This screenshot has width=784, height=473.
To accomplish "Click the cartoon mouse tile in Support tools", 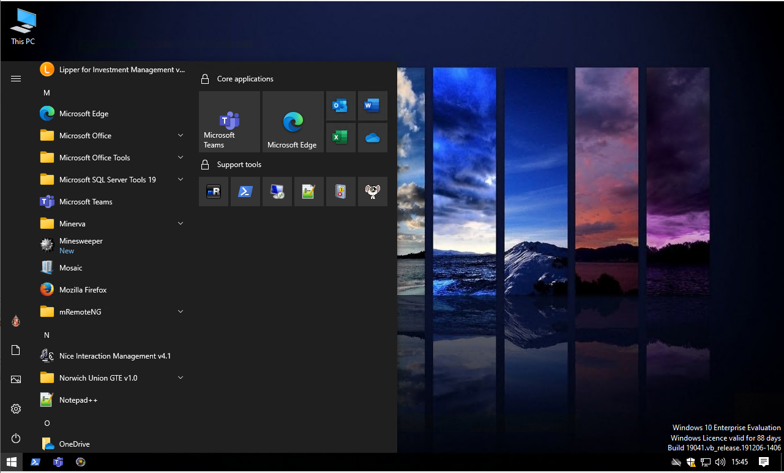I will pyautogui.click(x=372, y=192).
